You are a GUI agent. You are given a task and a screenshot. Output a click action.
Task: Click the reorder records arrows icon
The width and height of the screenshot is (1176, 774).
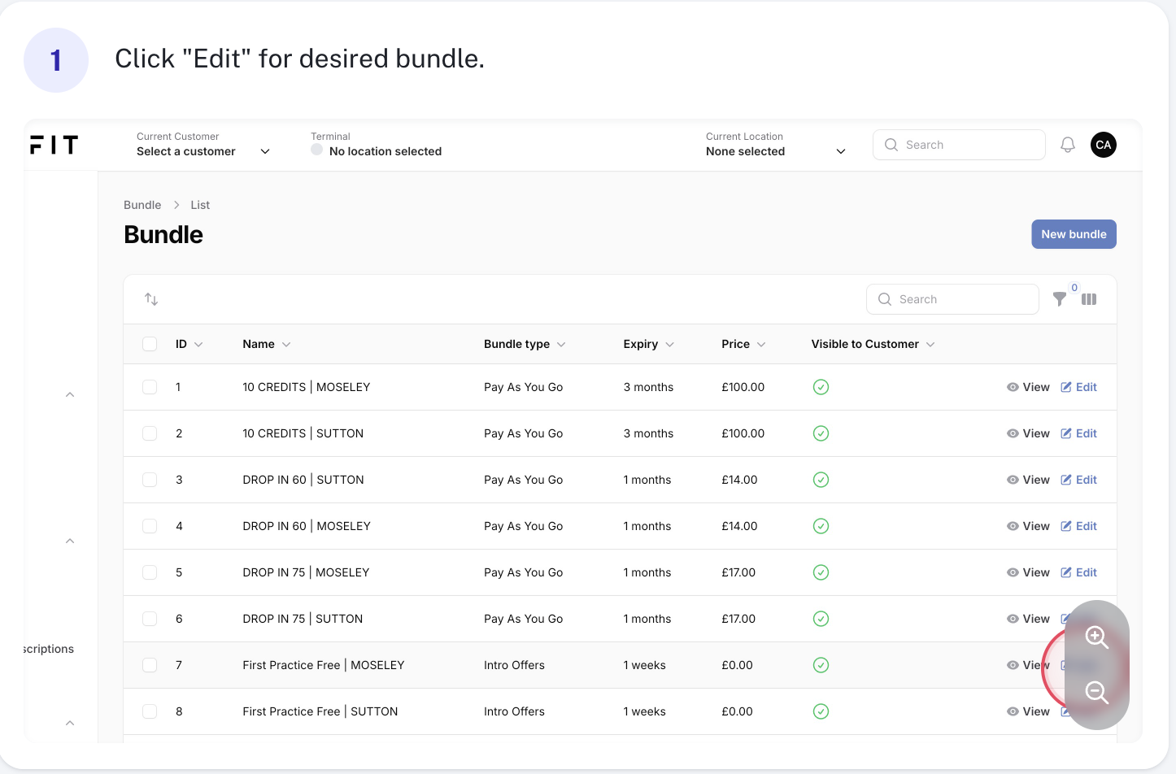pyautogui.click(x=151, y=299)
